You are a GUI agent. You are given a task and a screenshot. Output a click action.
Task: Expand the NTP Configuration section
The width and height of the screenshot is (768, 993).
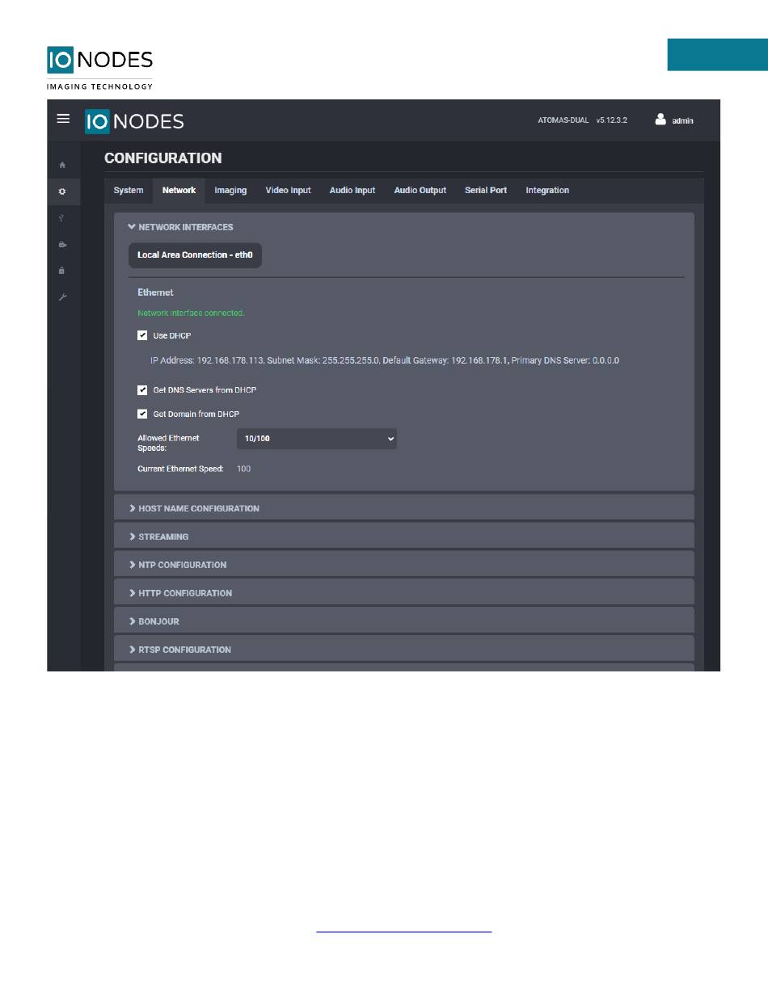point(404,565)
